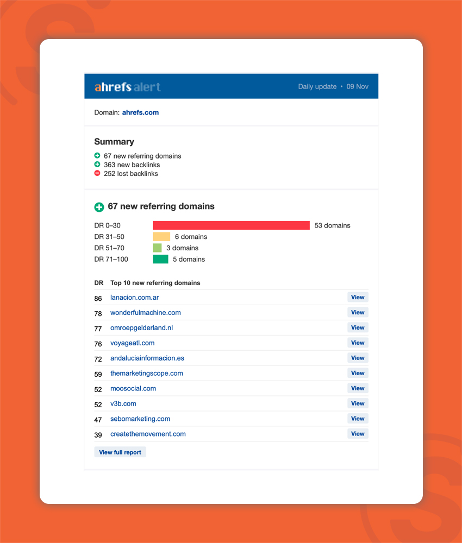Open voyageatl.com referring domain
Image resolution: width=462 pixels, height=543 pixels.
point(133,343)
